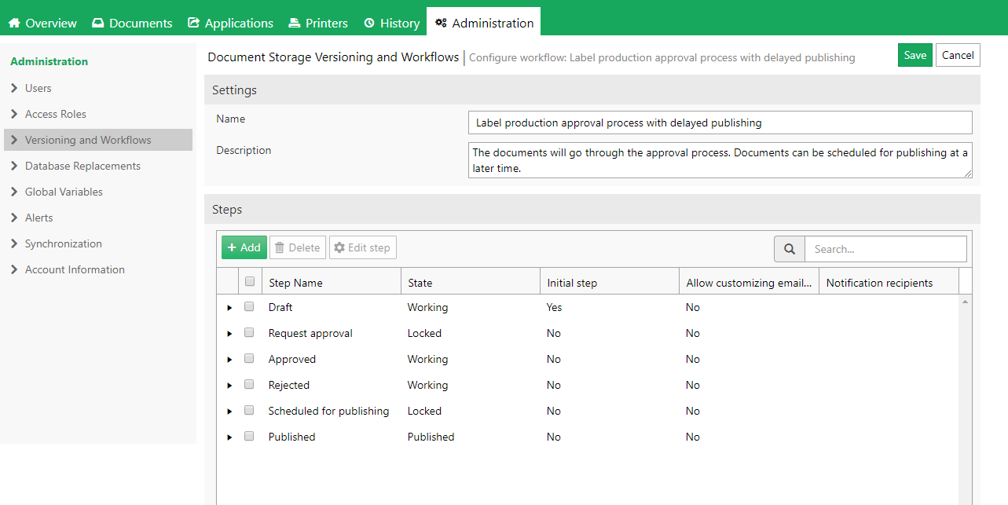The width and height of the screenshot is (1008, 505).
Task: Add a new workflow step
Action: pos(244,247)
